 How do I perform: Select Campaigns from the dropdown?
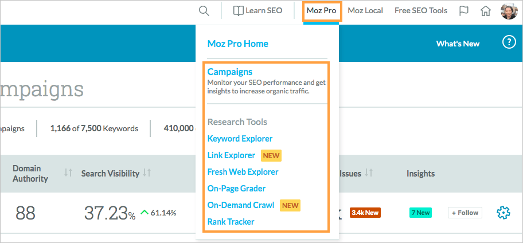pyautogui.click(x=229, y=72)
